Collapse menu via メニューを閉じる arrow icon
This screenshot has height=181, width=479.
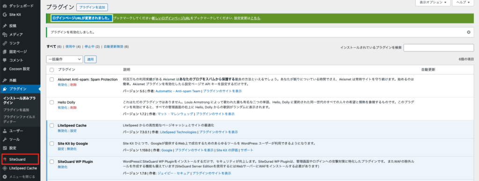coord(5,177)
